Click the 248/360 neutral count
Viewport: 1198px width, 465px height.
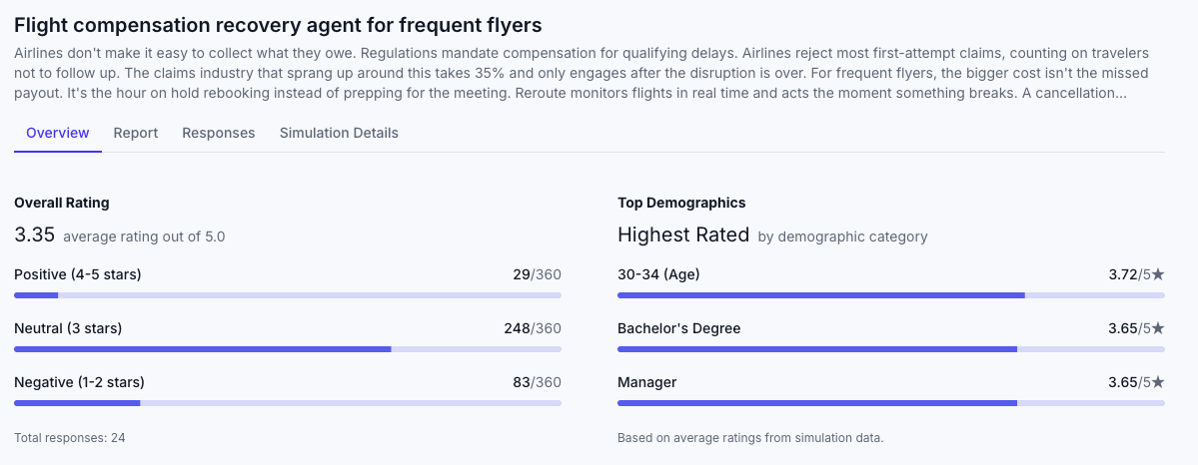pyautogui.click(x=533, y=328)
